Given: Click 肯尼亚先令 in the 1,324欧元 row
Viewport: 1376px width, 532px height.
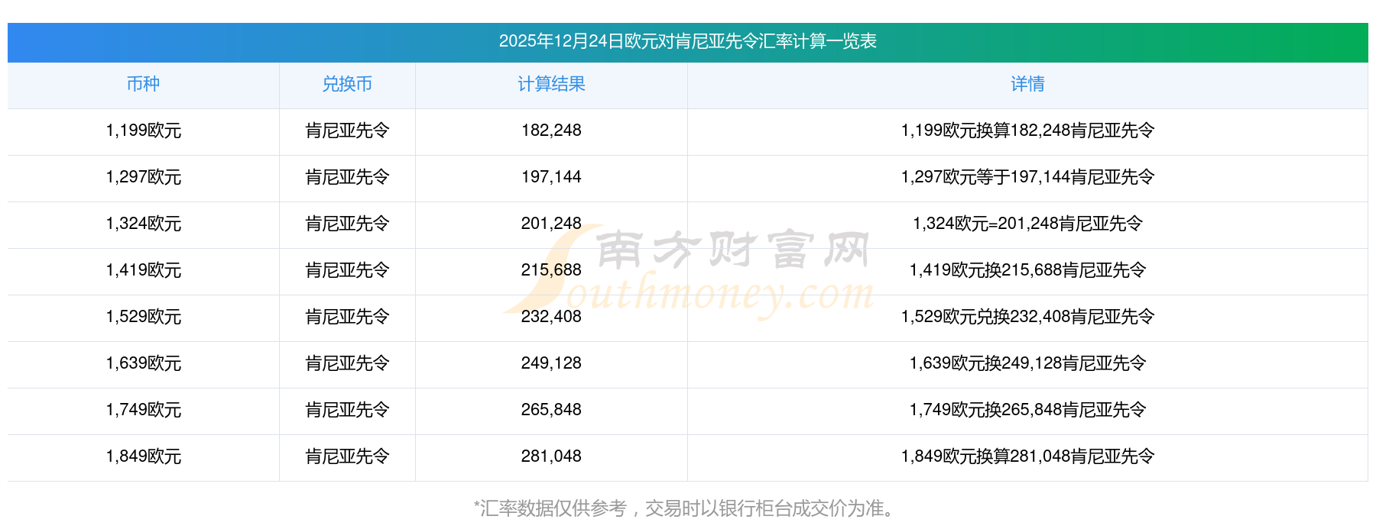Looking at the screenshot, I should tap(347, 224).
